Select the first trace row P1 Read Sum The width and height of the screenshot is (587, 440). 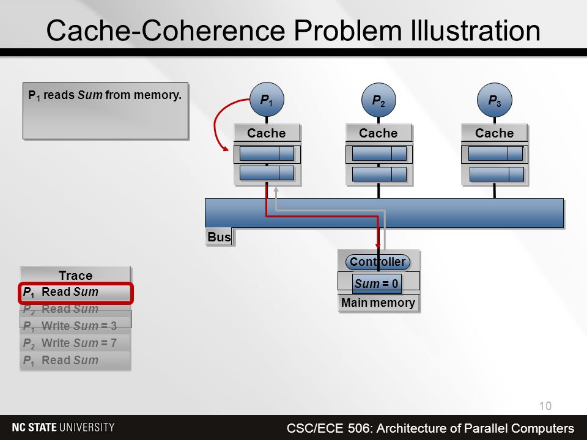[76, 292]
